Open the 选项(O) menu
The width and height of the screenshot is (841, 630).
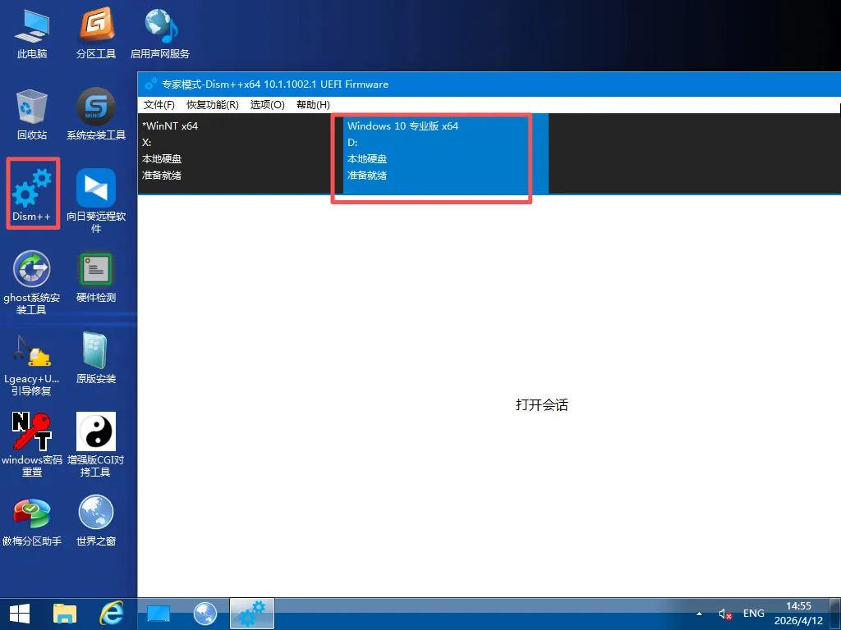click(x=267, y=104)
